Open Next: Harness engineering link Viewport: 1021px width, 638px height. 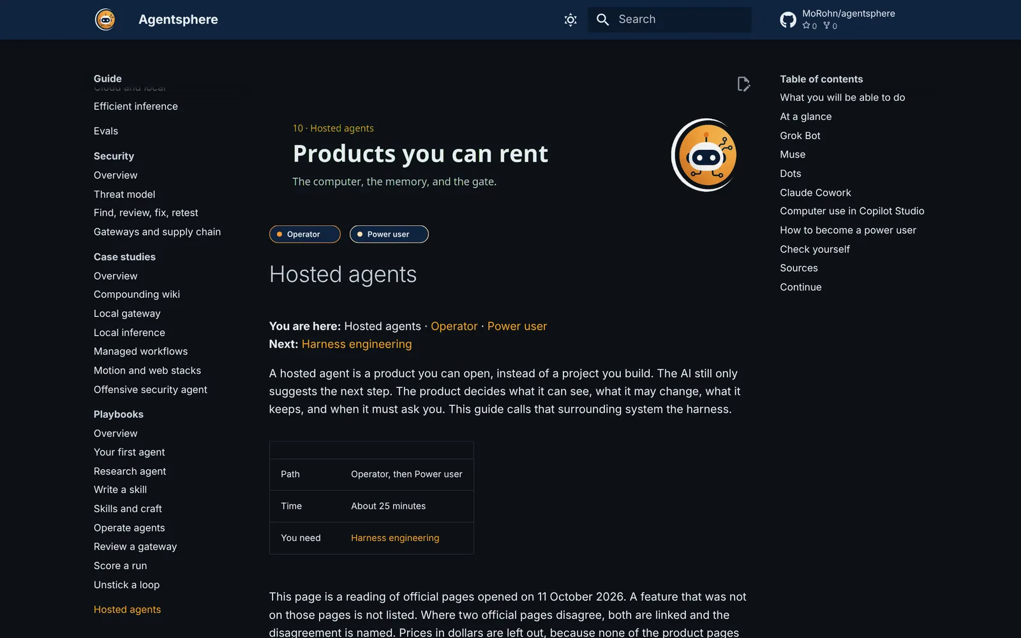click(x=357, y=344)
